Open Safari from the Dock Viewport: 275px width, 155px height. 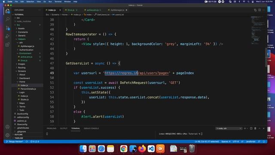click(x=101, y=149)
